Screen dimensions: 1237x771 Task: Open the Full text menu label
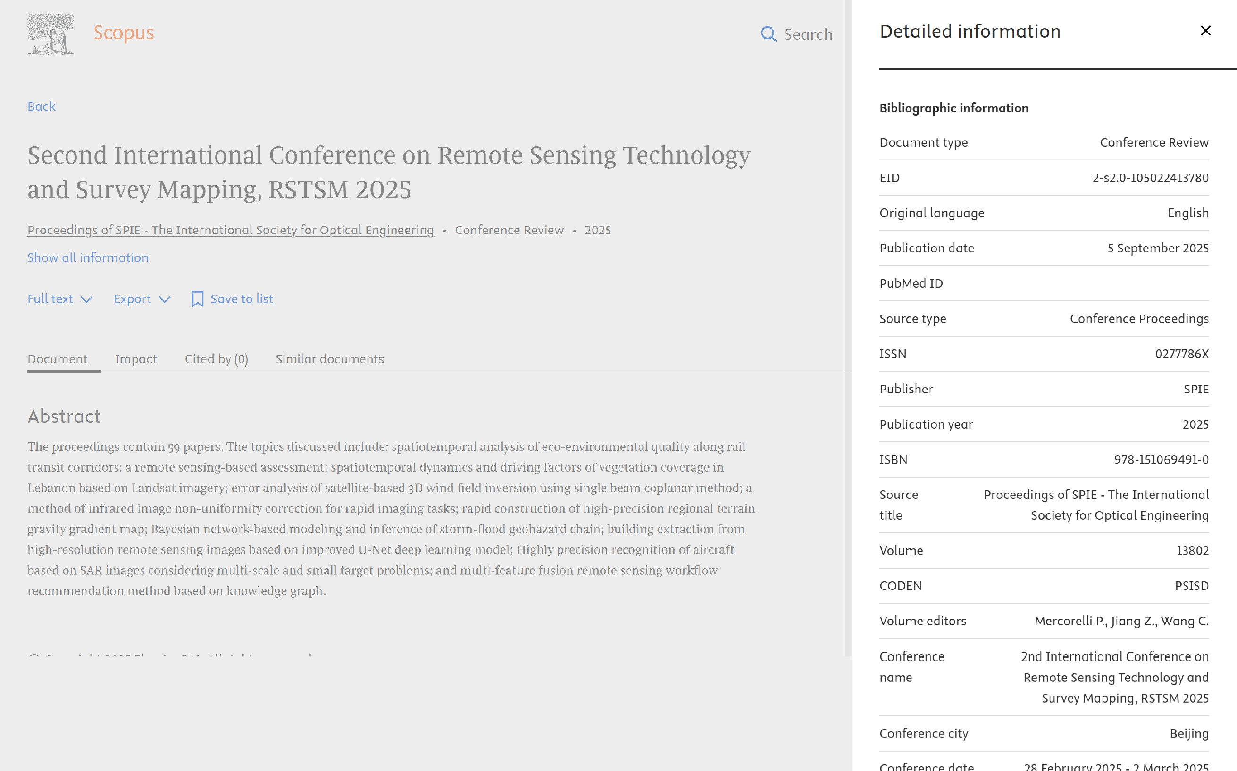click(50, 299)
